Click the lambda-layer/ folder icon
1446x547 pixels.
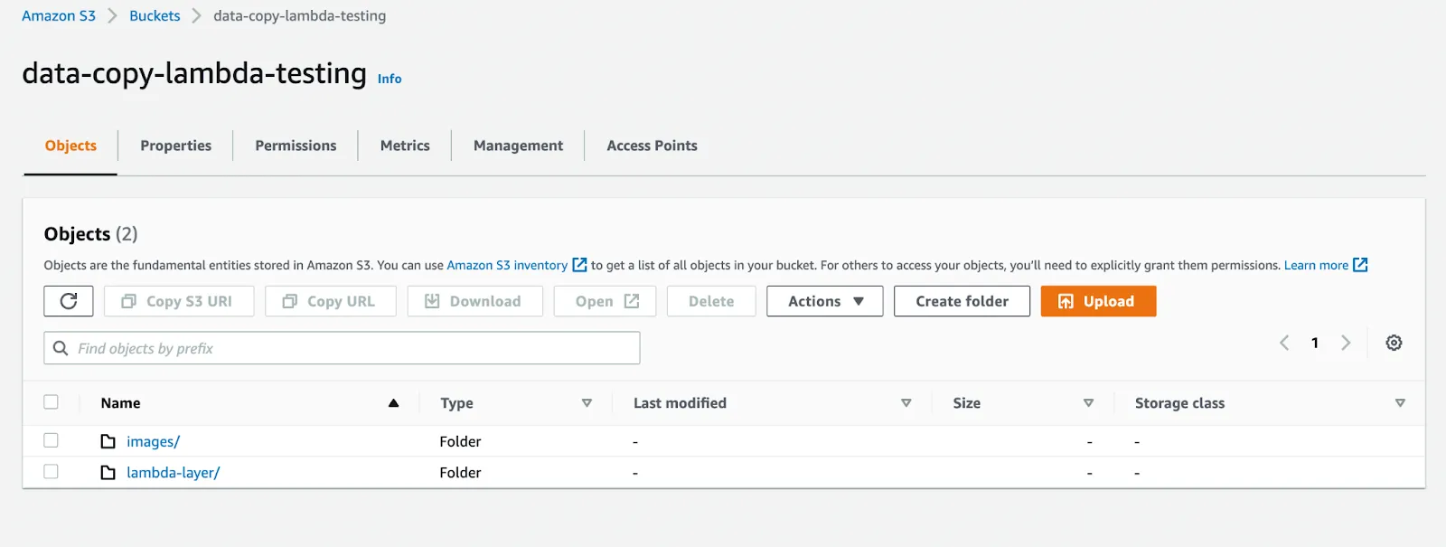[x=108, y=472]
